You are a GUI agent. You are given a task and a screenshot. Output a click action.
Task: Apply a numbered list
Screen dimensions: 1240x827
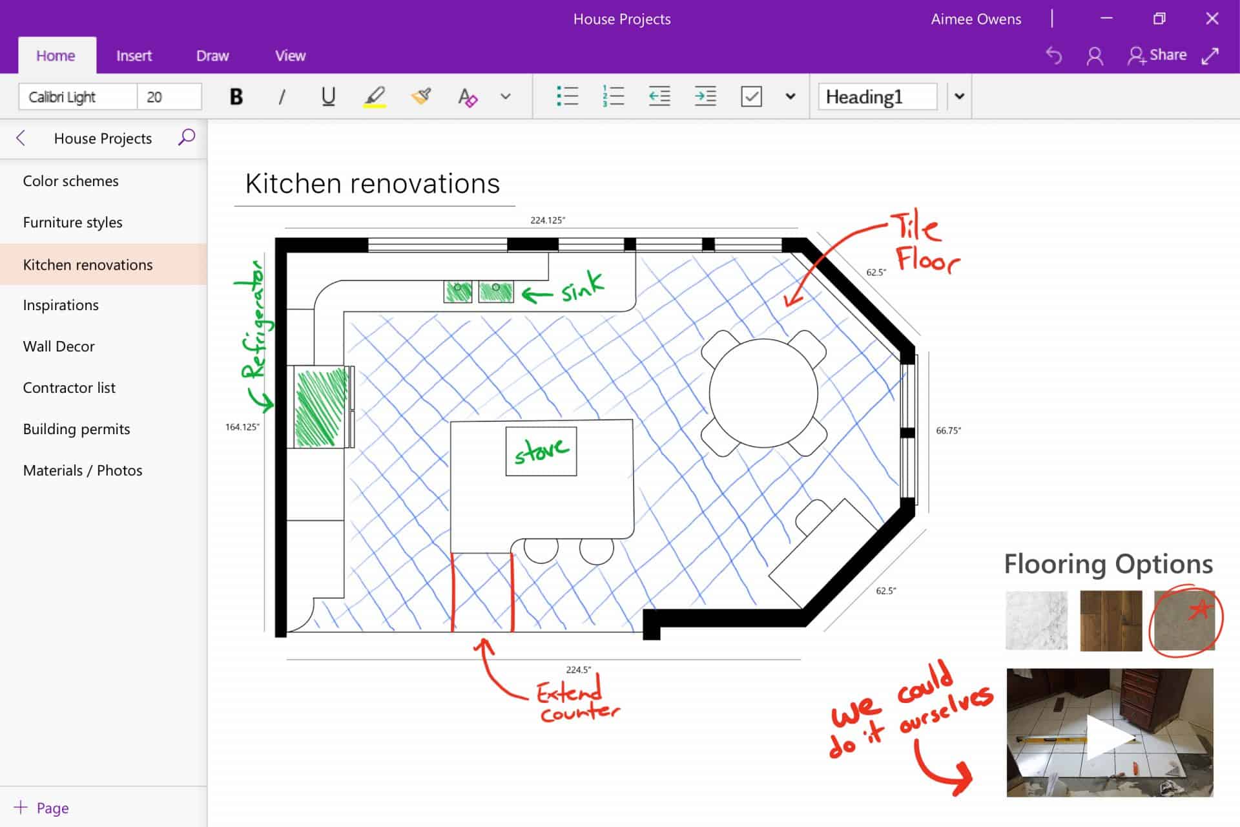pyautogui.click(x=612, y=96)
